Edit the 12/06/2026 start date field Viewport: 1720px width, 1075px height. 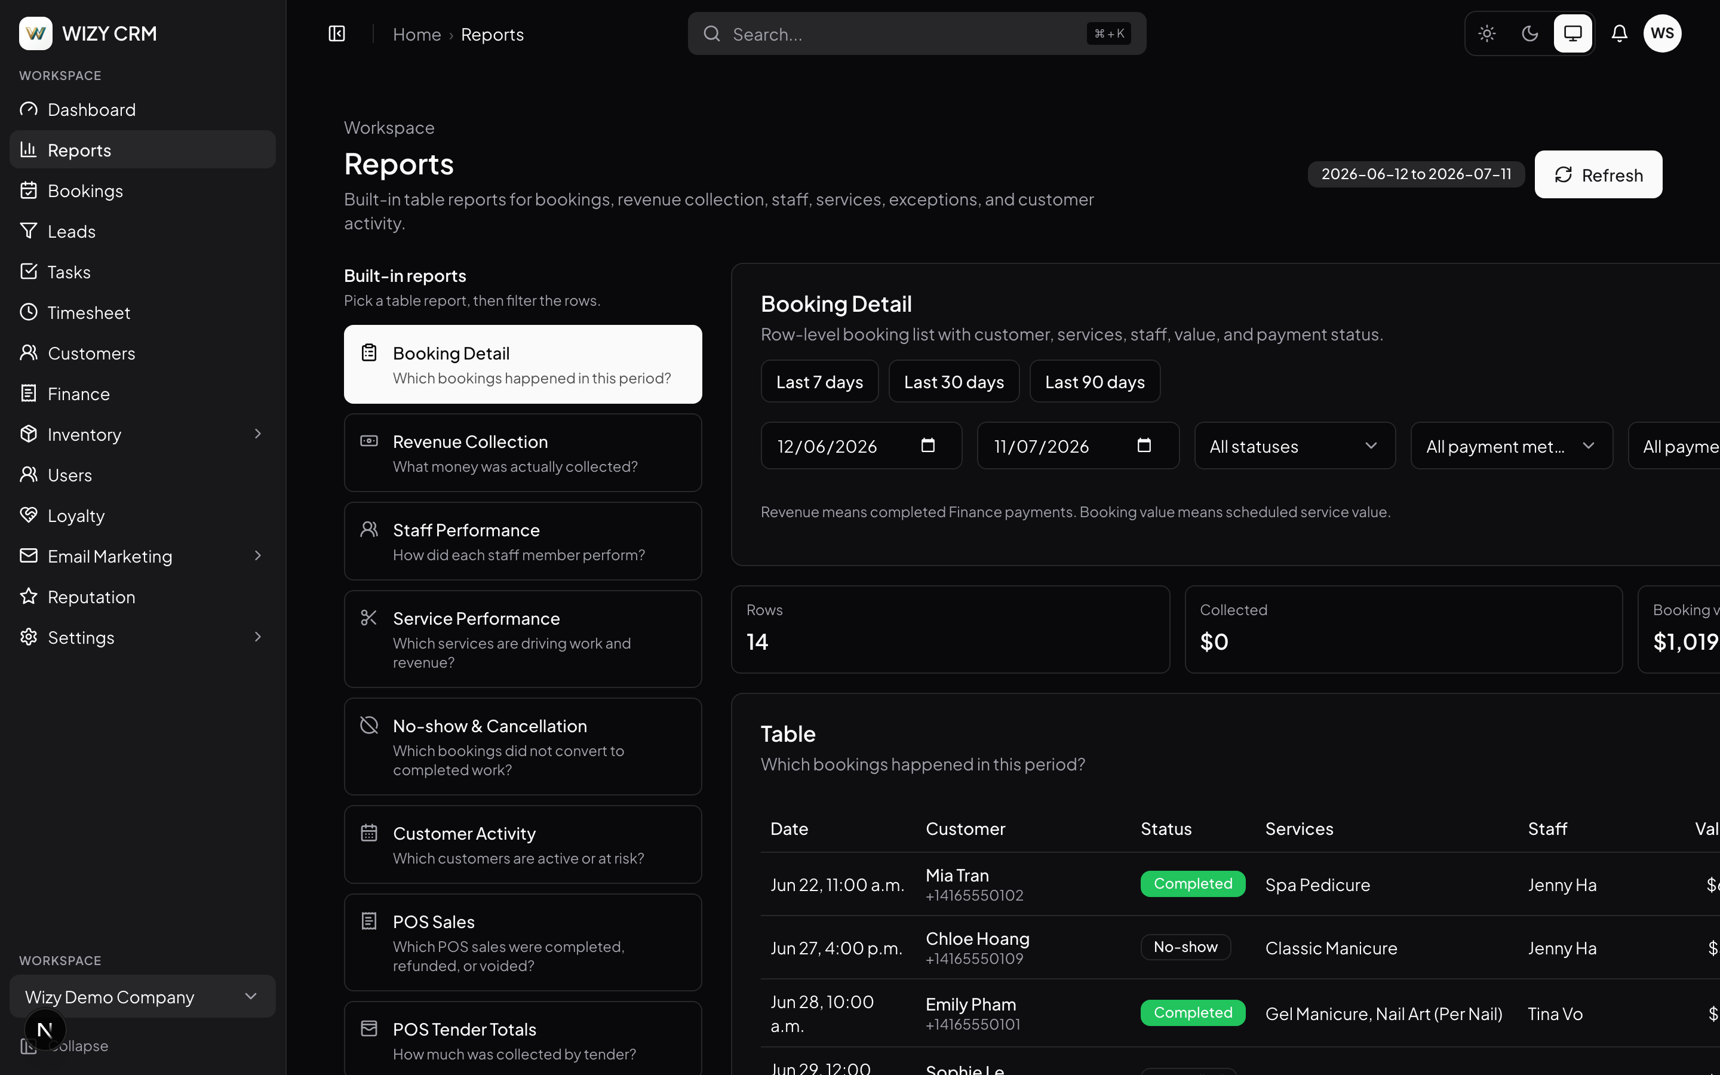tap(861, 446)
